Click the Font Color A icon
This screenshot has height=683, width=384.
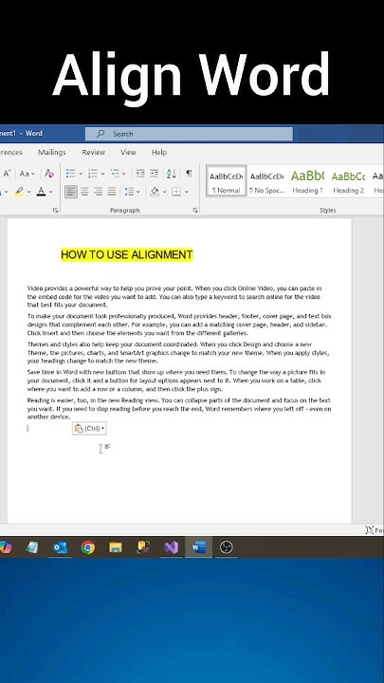click(41, 192)
